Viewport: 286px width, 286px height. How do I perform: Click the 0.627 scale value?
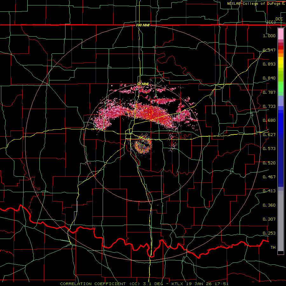pos(269,135)
